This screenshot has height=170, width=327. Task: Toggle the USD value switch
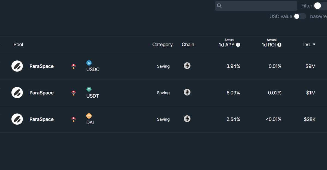(x=300, y=16)
